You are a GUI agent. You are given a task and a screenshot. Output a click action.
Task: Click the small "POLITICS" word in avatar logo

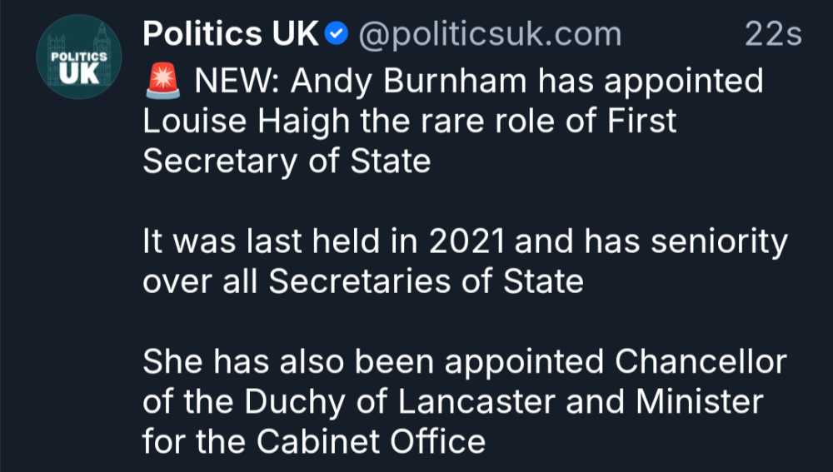(78, 57)
